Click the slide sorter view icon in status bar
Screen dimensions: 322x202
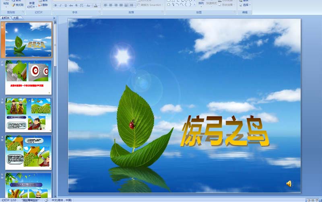pyautogui.click(x=314, y=200)
